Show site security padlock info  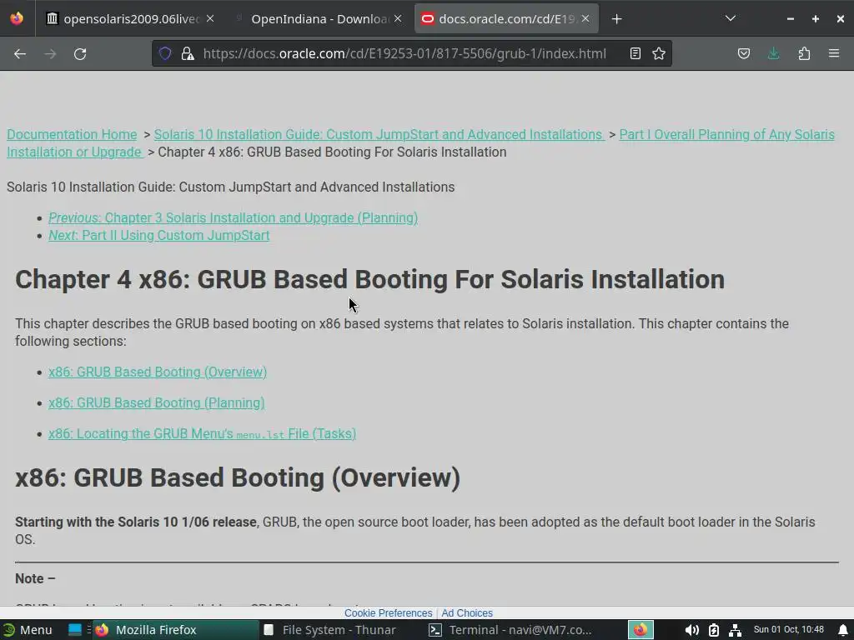(188, 53)
